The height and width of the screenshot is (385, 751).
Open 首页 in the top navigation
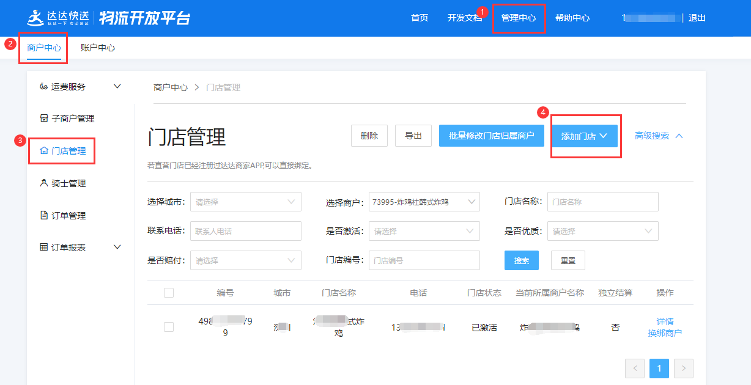(420, 18)
